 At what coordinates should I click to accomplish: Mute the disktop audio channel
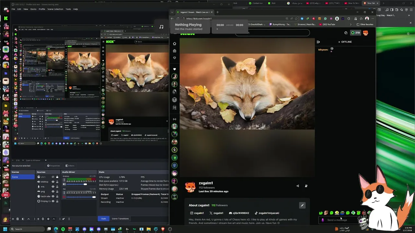point(64,184)
